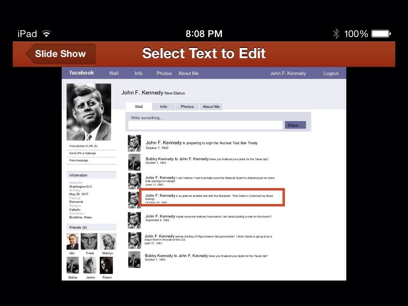Select the highlighted Cuba crisis status text
Viewport: 408px width, 306px height.
point(212,197)
